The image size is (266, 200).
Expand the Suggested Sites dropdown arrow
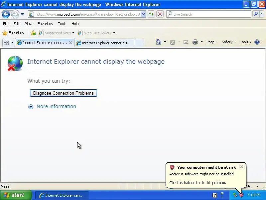click(x=73, y=33)
